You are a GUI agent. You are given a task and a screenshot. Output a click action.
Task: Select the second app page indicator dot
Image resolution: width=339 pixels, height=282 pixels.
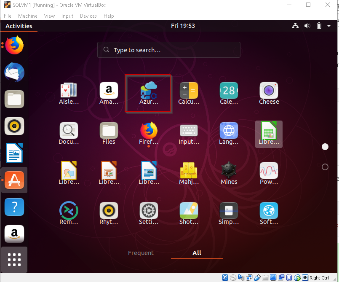[x=325, y=167]
